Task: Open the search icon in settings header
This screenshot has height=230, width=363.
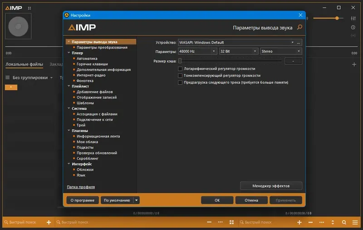Action: click(x=299, y=27)
